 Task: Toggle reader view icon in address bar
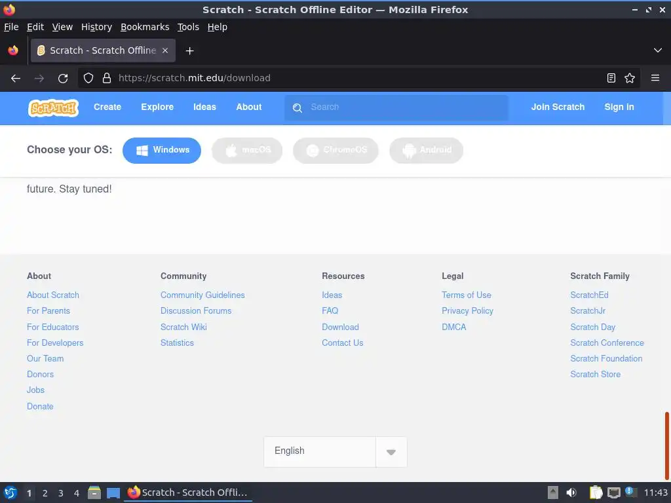tap(611, 78)
